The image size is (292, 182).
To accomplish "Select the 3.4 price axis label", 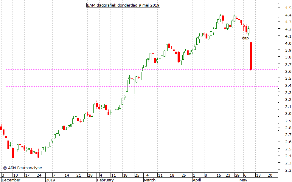I will coord(288,86).
